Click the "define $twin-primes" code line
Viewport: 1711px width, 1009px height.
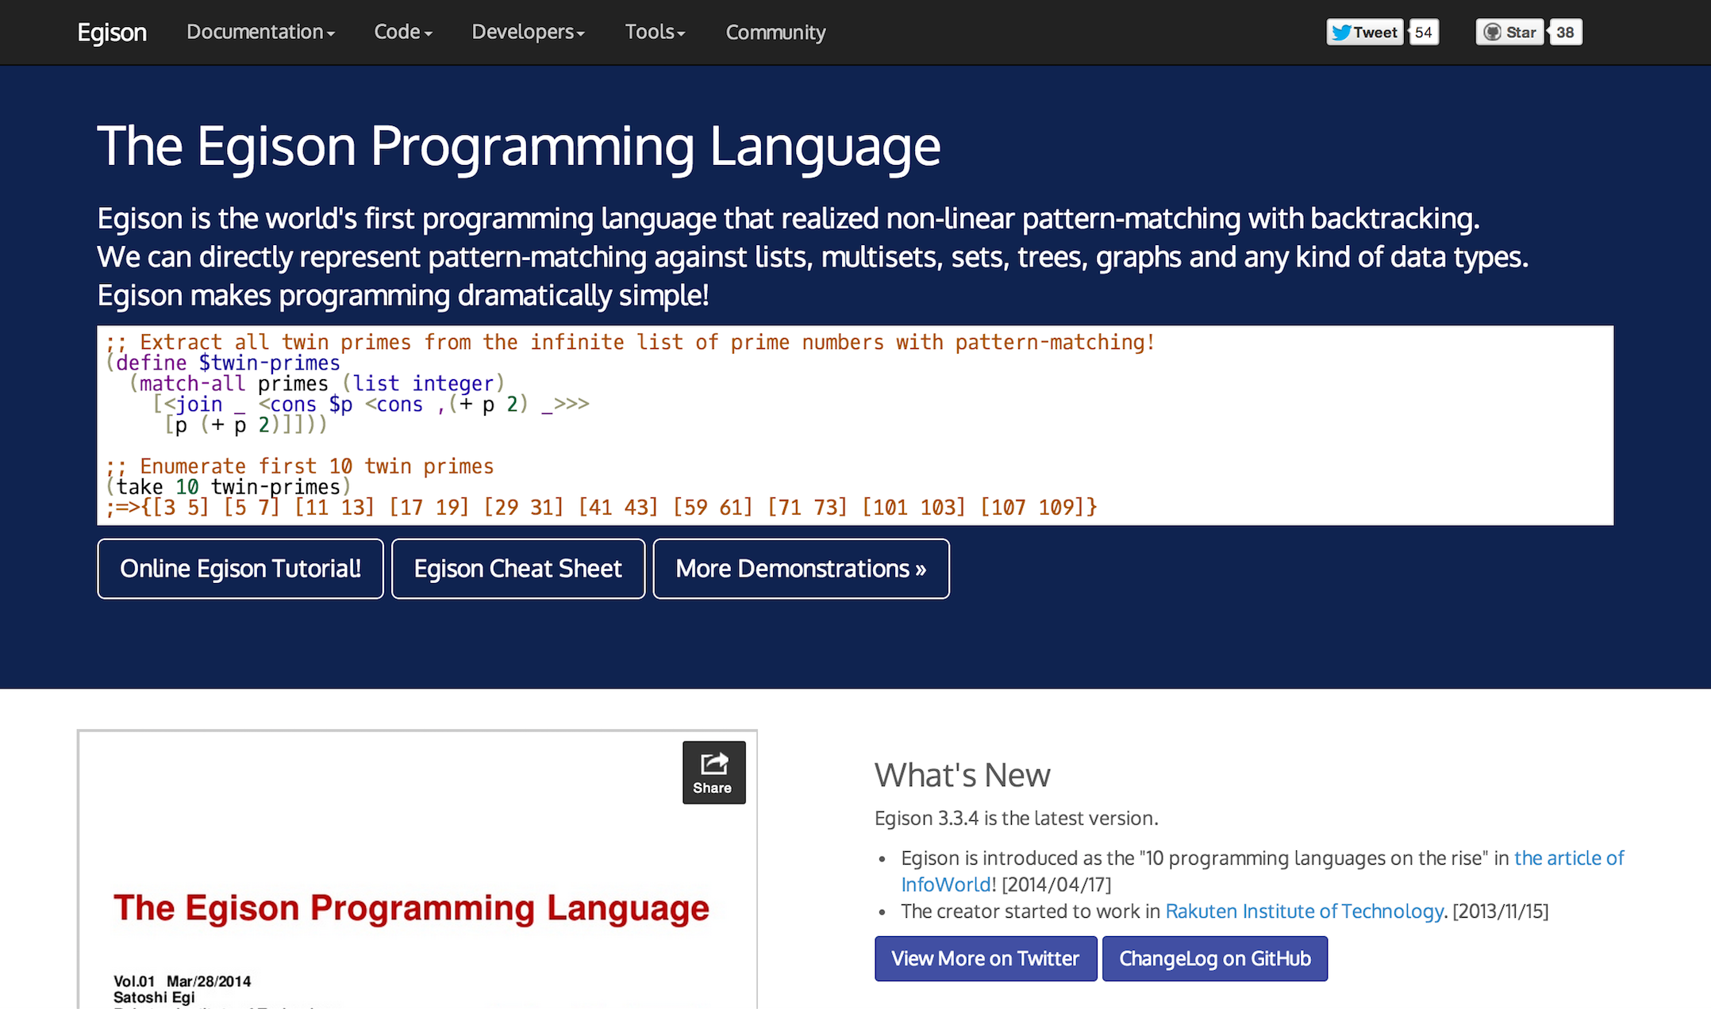(223, 363)
